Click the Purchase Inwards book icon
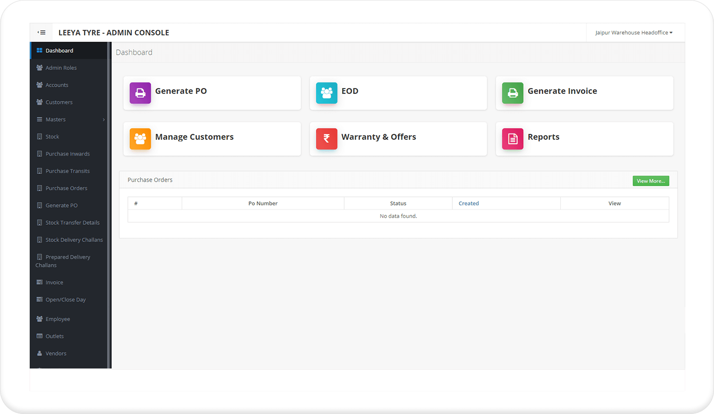Screen dimensions: 714x414 point(39,154)
